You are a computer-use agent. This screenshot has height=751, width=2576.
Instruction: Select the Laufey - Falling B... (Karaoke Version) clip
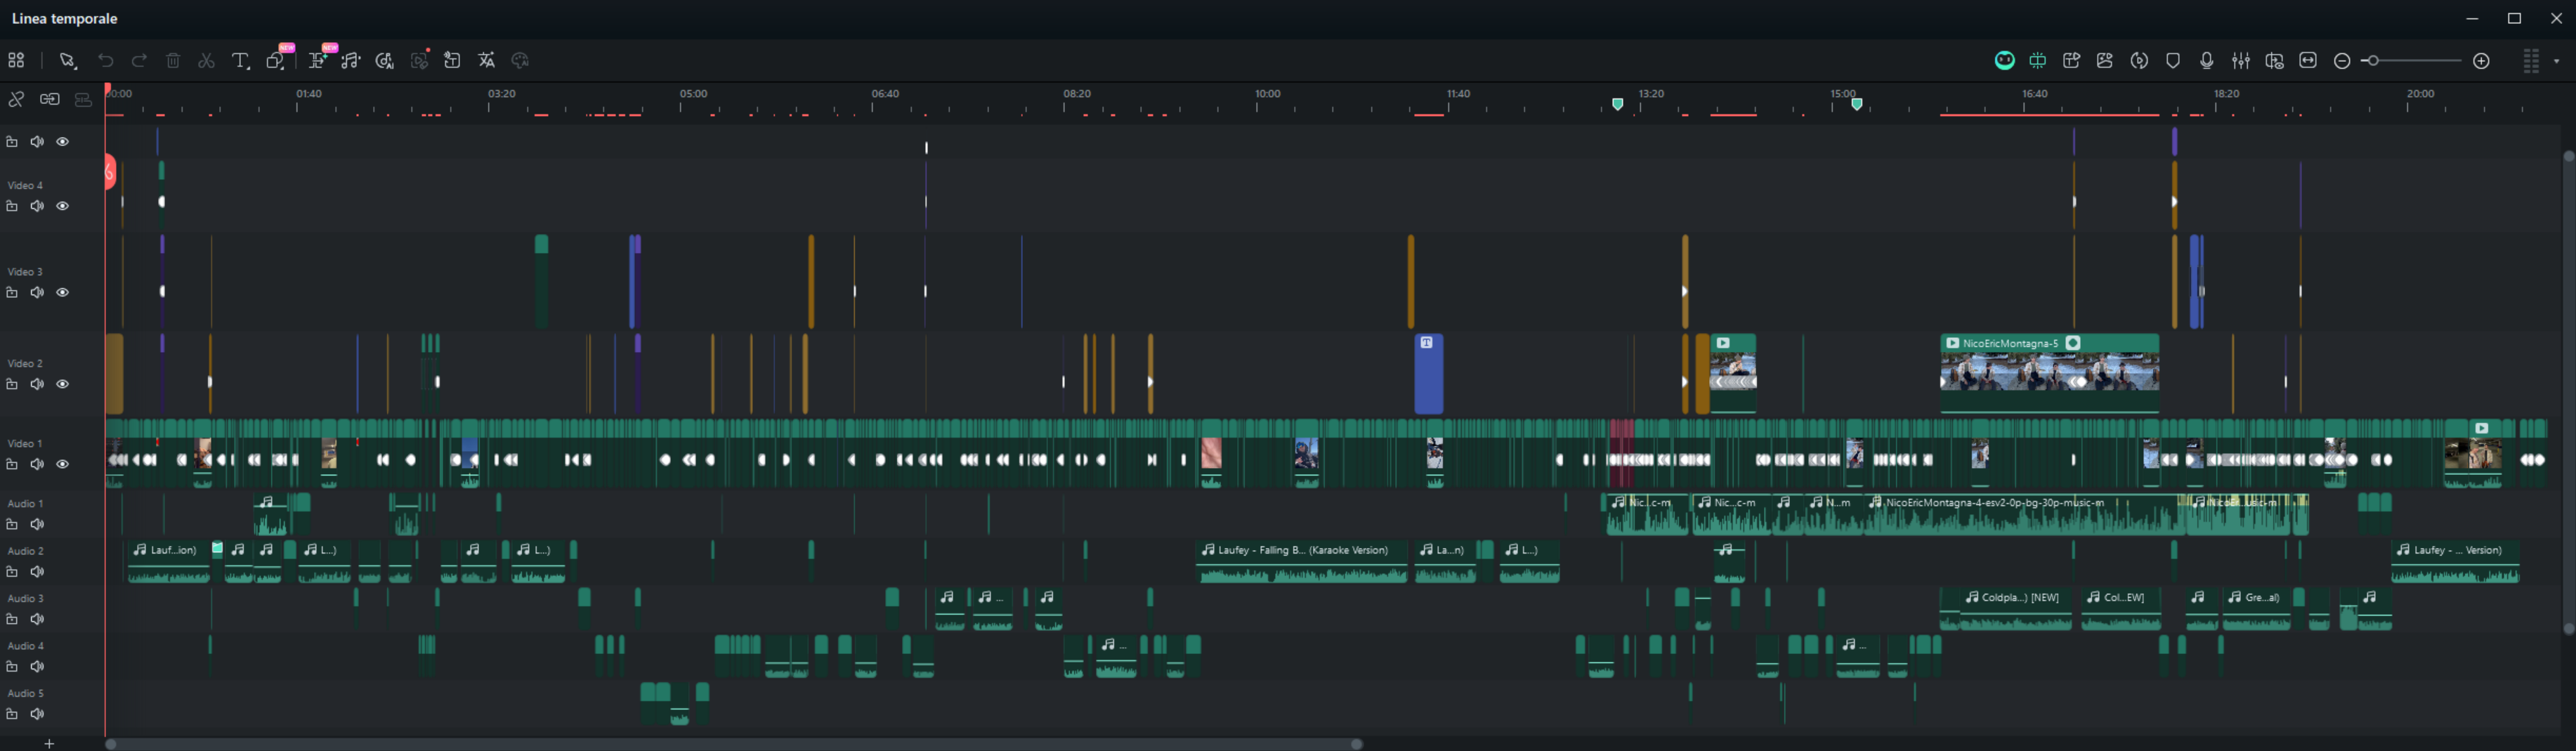pos(1302,562)
